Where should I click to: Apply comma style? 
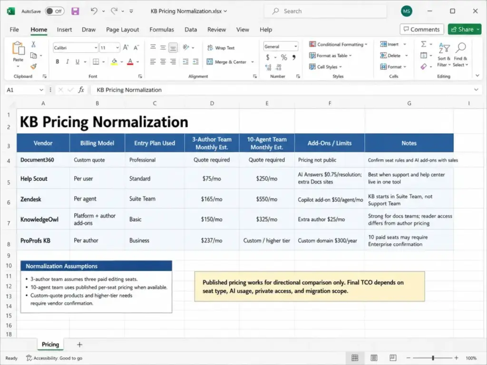pyautogui.click(x=294, y=58)
